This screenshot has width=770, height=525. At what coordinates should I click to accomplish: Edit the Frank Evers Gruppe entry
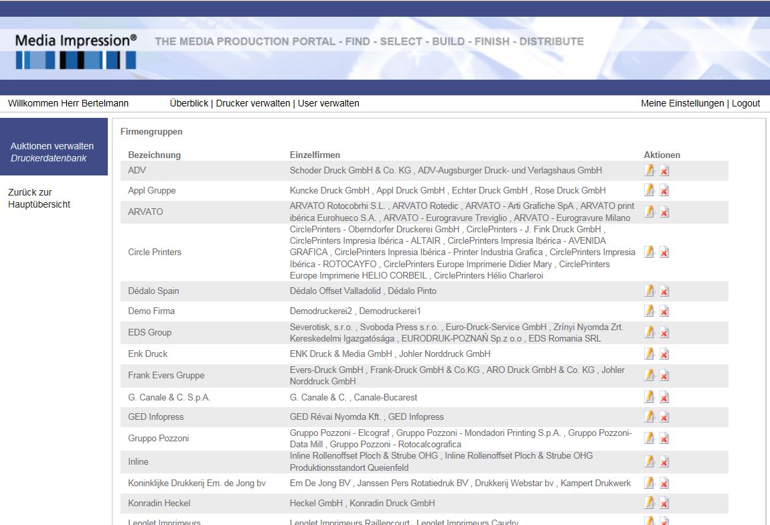coord(649,376)
